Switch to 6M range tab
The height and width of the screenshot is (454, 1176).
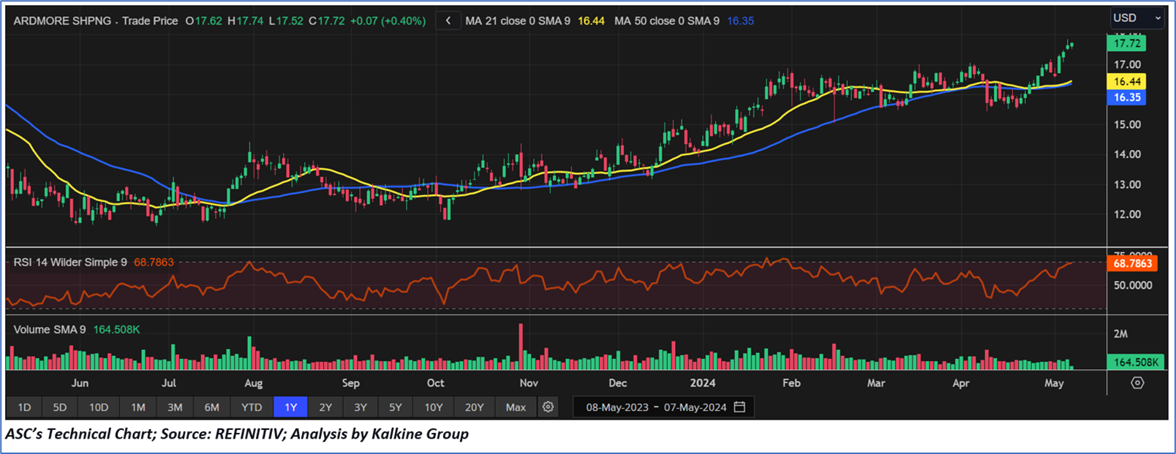[x=211, y=407]
